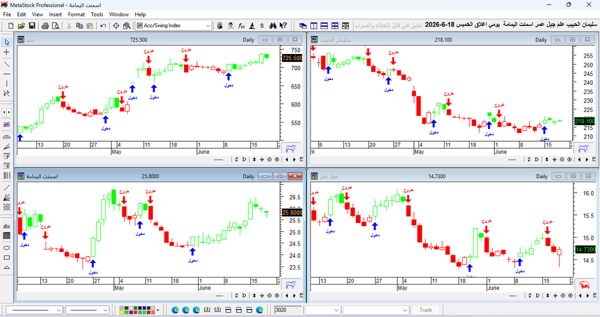The image size is (600, 317).
Task: Click the New file icon in toolbar
Action: (x=11, y=25)
